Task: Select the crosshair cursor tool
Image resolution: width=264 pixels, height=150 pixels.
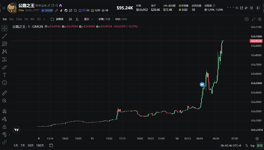Action: [x=5, y=28]
